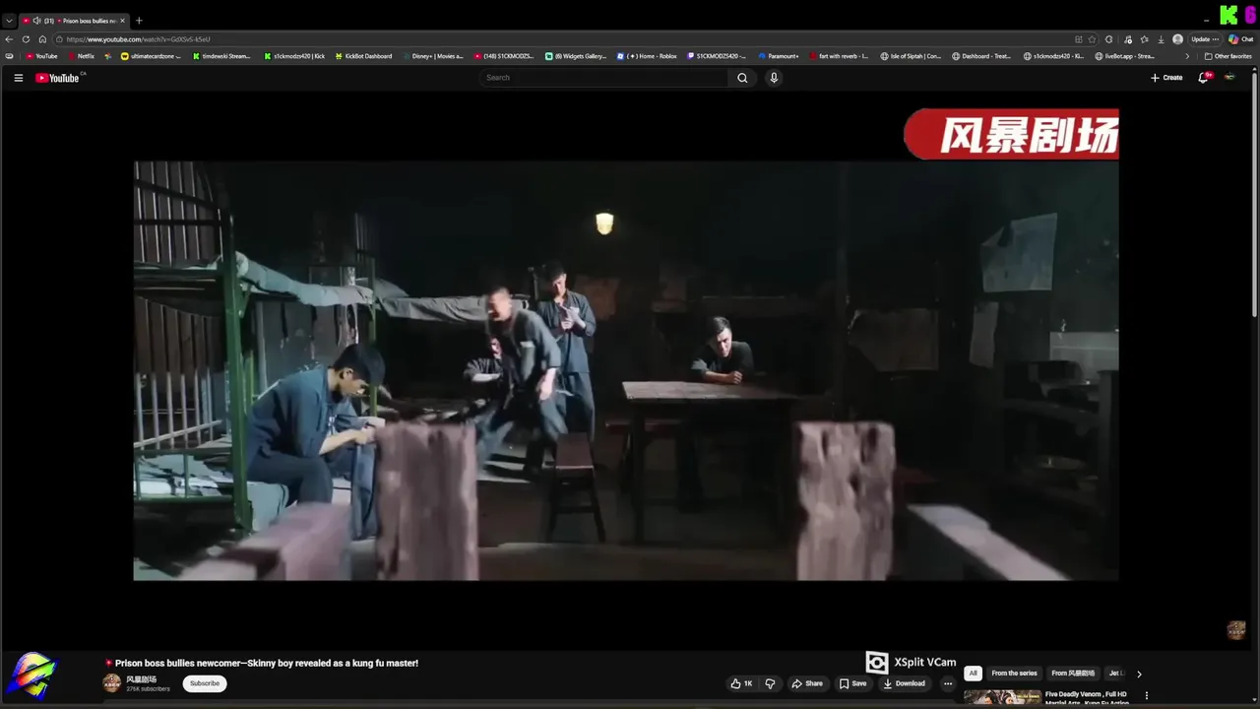
Task: Open the liveBot.app bookmark
Action: click(1125, 56)
